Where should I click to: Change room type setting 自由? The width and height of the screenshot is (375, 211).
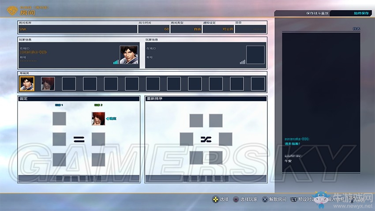tap(186, 29)
